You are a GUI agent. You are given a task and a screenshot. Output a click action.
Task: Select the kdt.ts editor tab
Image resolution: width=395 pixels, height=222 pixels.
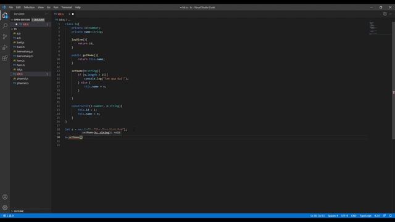tap(60, 14)
